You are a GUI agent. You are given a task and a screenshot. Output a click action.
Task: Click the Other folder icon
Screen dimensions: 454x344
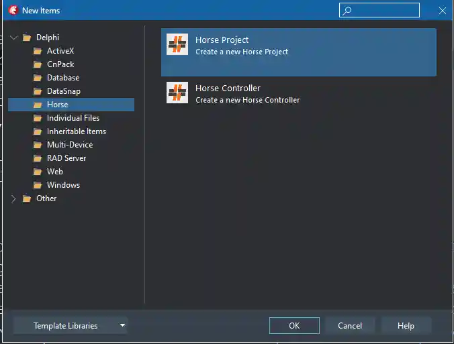point(27,198)
